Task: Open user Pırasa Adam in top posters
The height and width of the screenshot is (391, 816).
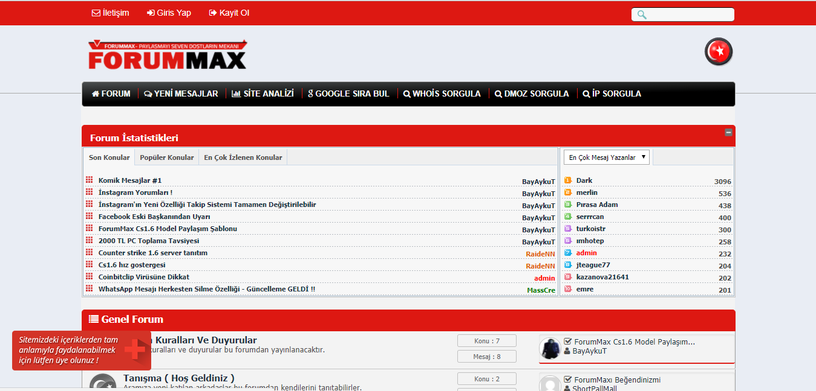Action: tap(597, 205)
